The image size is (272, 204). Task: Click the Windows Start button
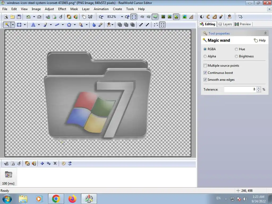tap(7, 199)
